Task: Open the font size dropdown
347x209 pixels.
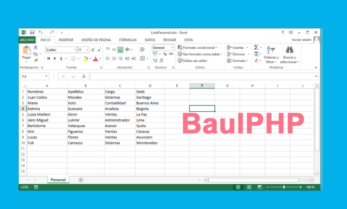Action: pos(87,50)
